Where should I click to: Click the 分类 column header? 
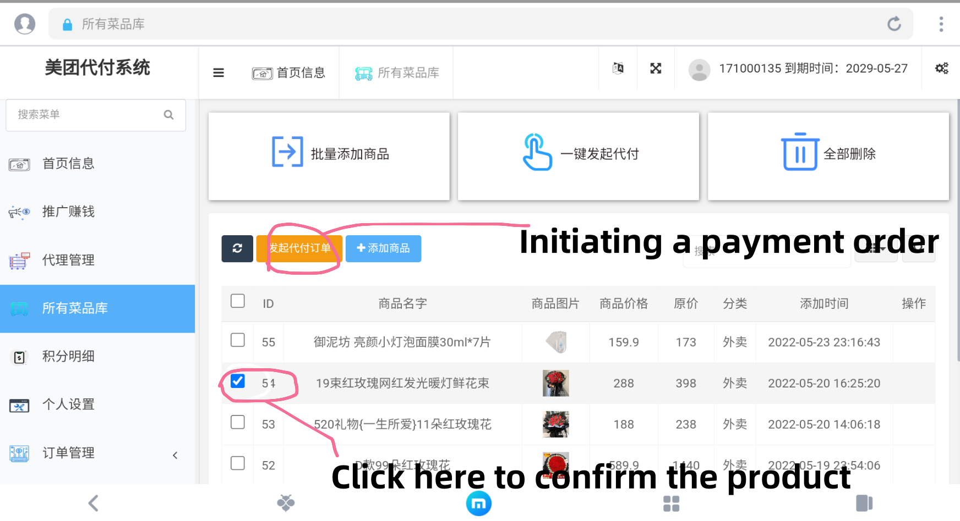(x=735, y=304)
